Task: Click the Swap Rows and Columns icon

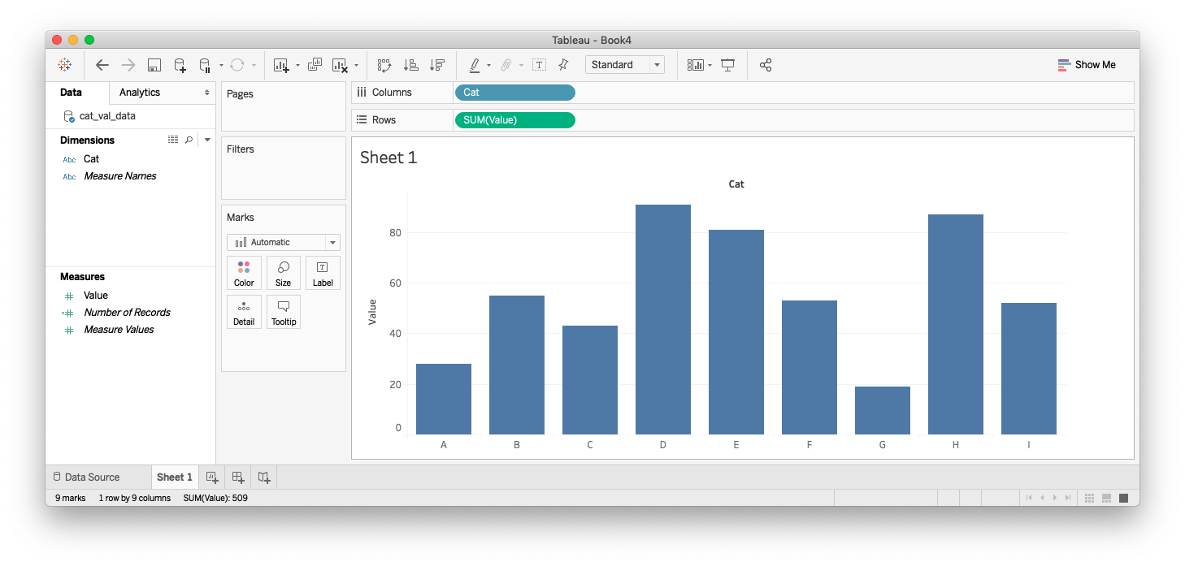Action: click(384, 65)
